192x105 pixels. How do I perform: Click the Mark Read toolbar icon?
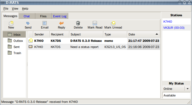click(x=95, y=23)
